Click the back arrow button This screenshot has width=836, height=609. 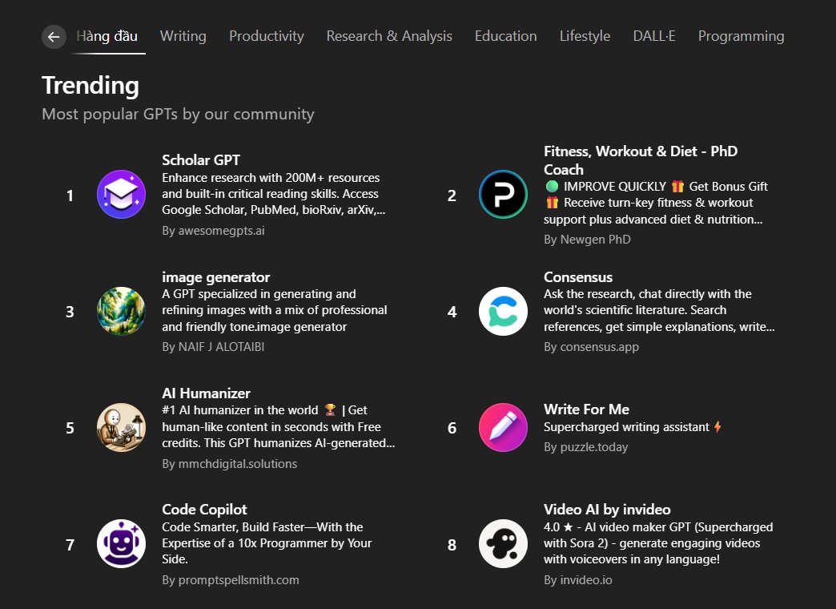pos(54,37)
